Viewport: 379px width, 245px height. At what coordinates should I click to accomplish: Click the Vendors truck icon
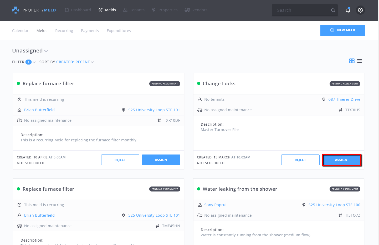(187, 10)
